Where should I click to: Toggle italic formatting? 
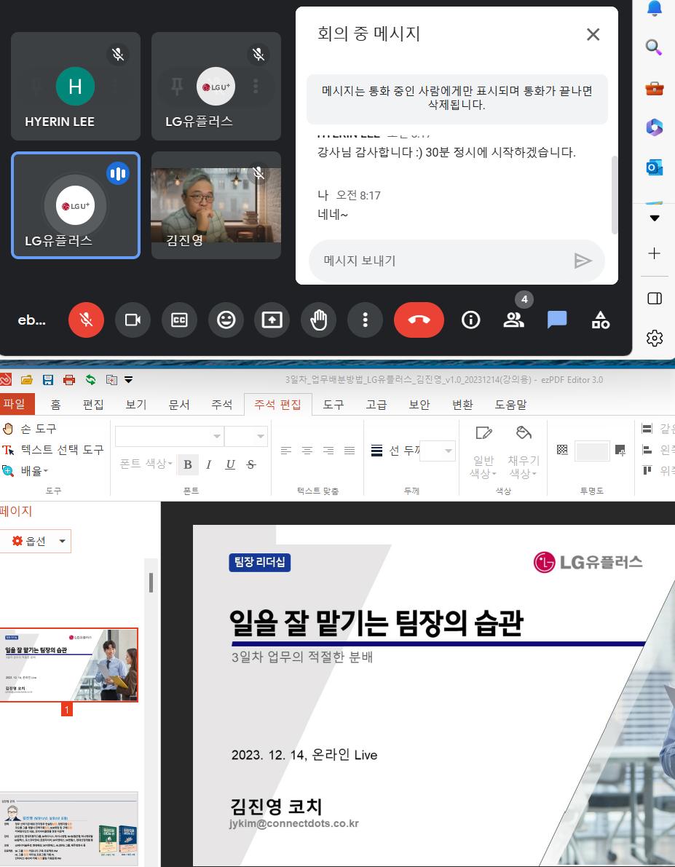[x=208, y=464]
